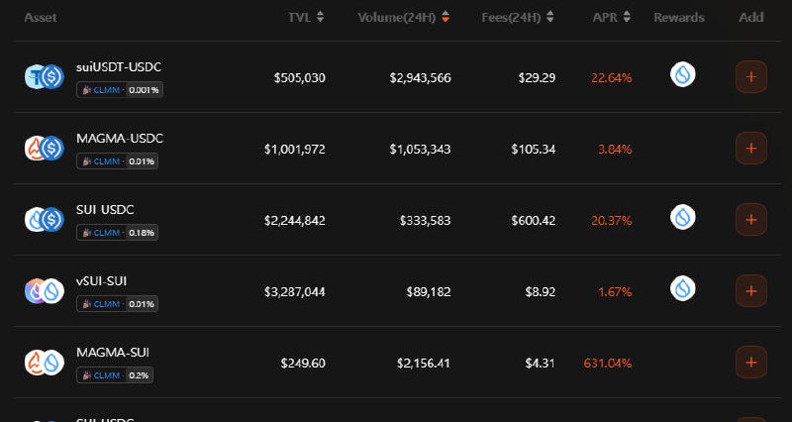Click the SUI reward icon for suiUSDT-USDC
The height and width of the screenshot is (422, 792).
point(682,75)
